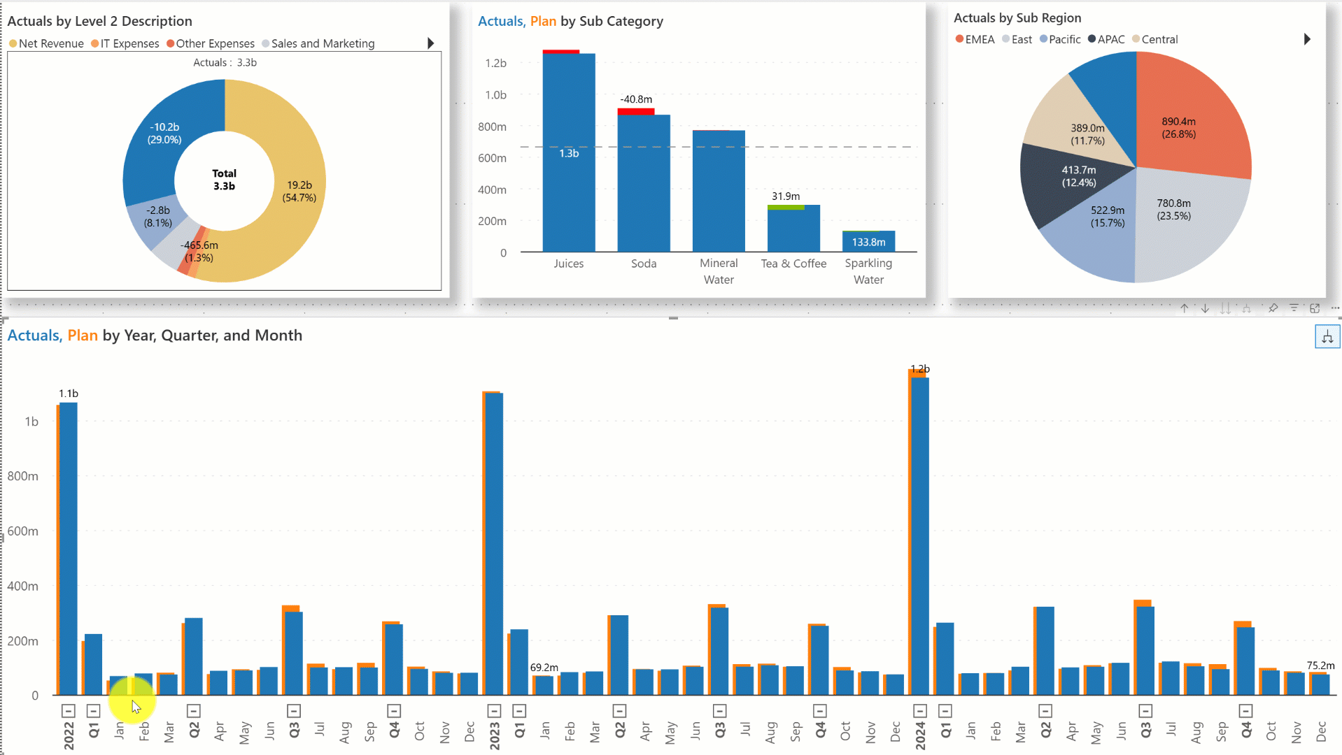The image size is (1342, 755).
Task: Click the Drill down arrow icon
Action: tap(1205, 308)
